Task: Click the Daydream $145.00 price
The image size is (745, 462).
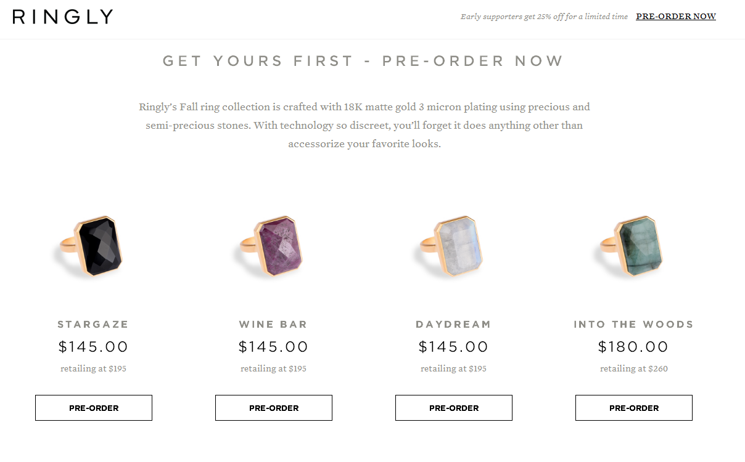Action: (453, 347)
